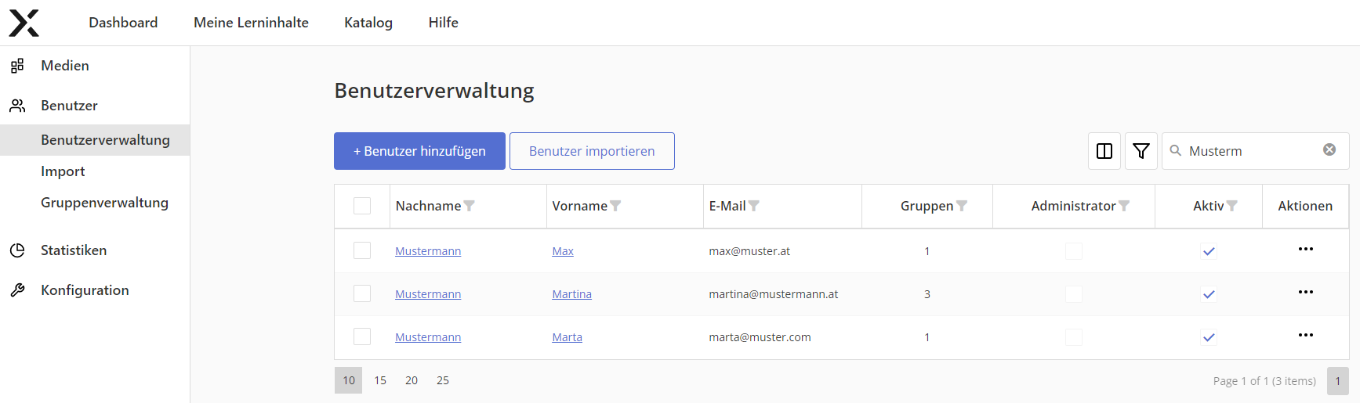
Task: Clear the search field with the X icon
Action: click(x=1329, y=150)
